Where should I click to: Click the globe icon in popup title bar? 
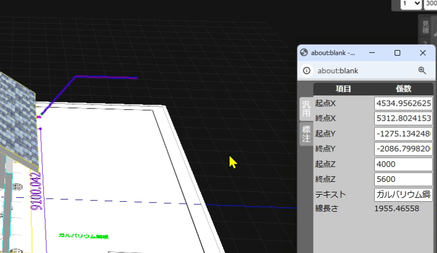(x=304, y=53)
